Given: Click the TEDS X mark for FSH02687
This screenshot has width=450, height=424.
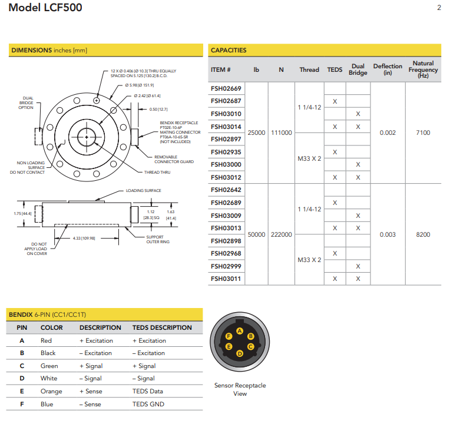Looking at the screenshot, I should tap(335, 101).
